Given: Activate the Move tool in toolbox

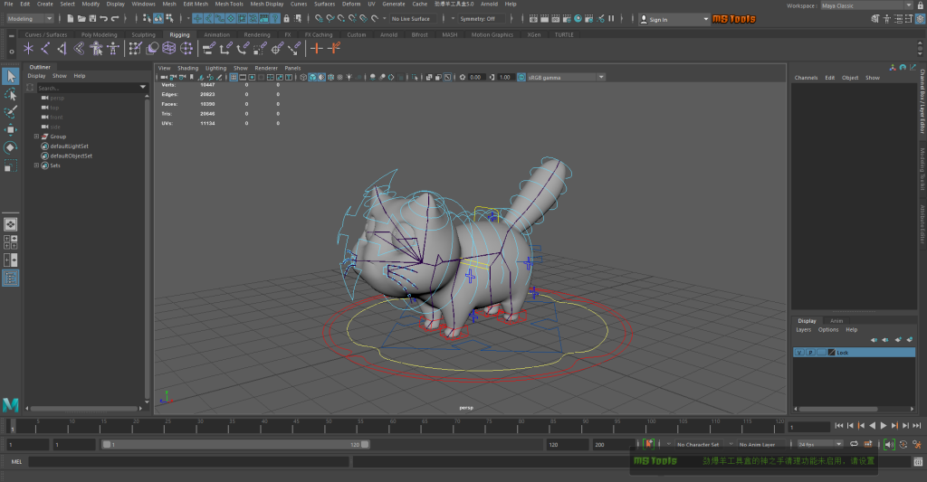Looking at the screenshot, I should (11, 130).
